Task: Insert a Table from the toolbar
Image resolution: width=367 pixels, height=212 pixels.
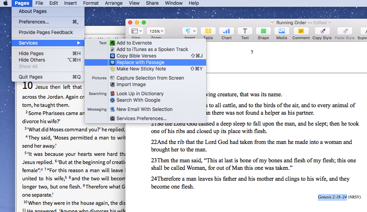Action: click(208, 31)
